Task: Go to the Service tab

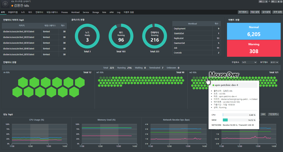Action: point(86,12)
